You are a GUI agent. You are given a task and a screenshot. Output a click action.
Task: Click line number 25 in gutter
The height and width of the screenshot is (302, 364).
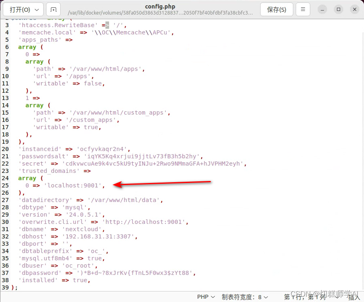[5, 185]
